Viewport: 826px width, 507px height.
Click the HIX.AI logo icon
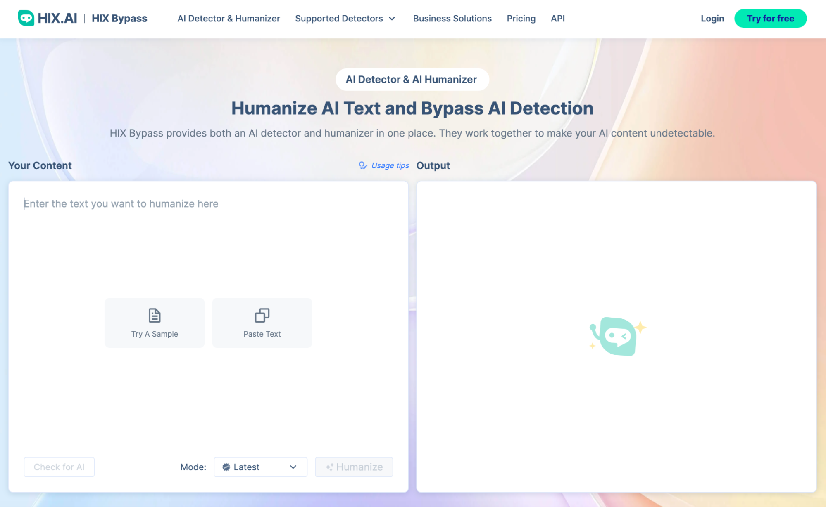[26, 18]
